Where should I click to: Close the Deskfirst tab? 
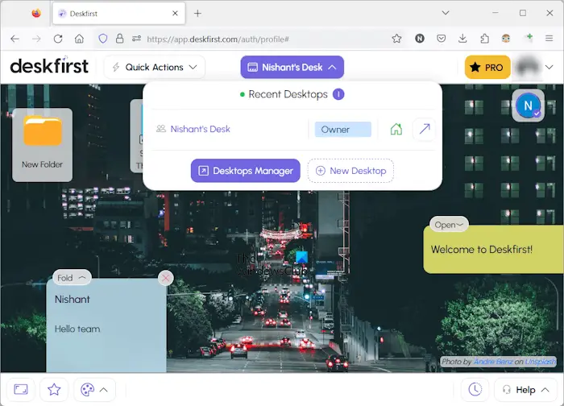click(x=175, y=14)
